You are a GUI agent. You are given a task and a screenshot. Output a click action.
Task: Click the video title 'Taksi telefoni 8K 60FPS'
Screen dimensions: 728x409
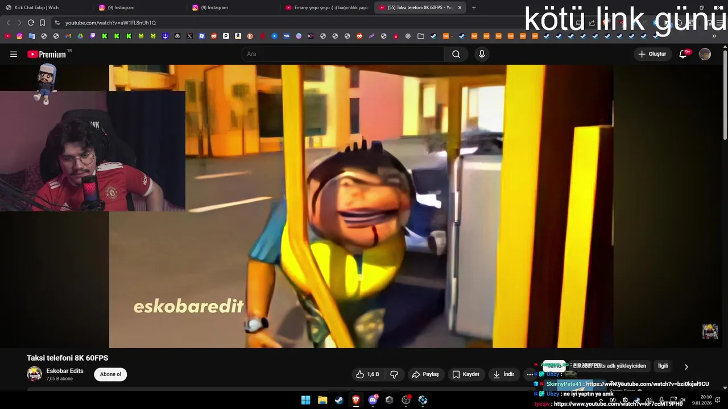[67, 358]
